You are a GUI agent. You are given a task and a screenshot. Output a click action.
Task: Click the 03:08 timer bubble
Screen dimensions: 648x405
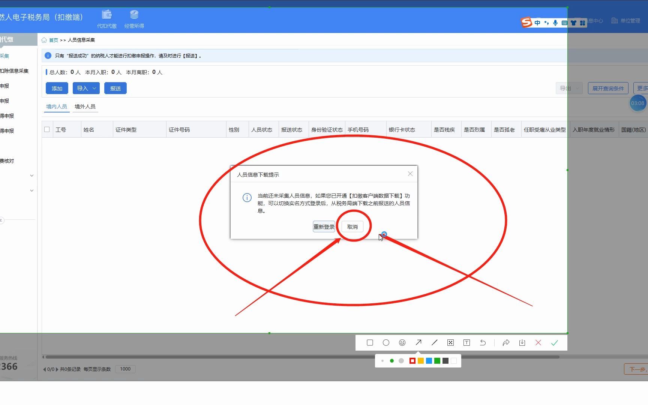(637, 103)
